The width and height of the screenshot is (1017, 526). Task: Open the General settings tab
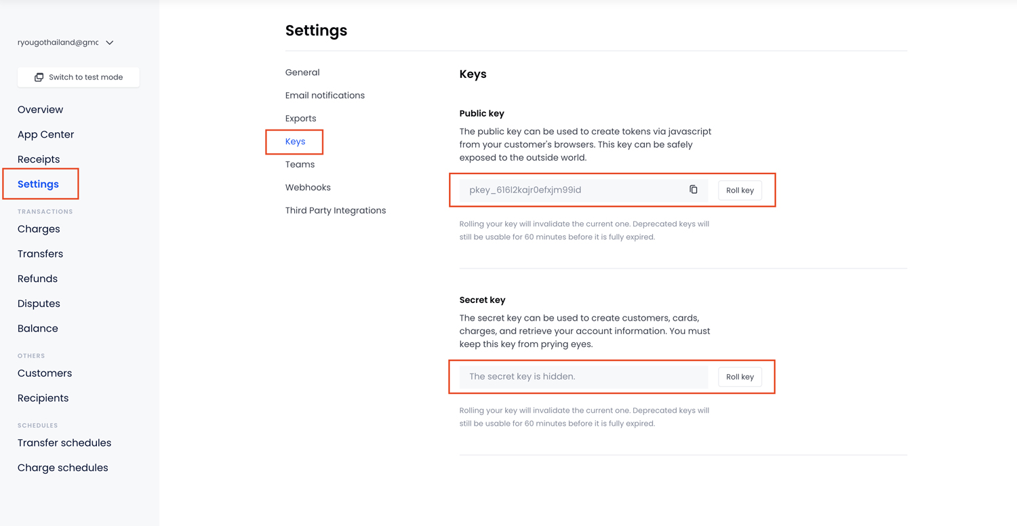click(302, 73)
